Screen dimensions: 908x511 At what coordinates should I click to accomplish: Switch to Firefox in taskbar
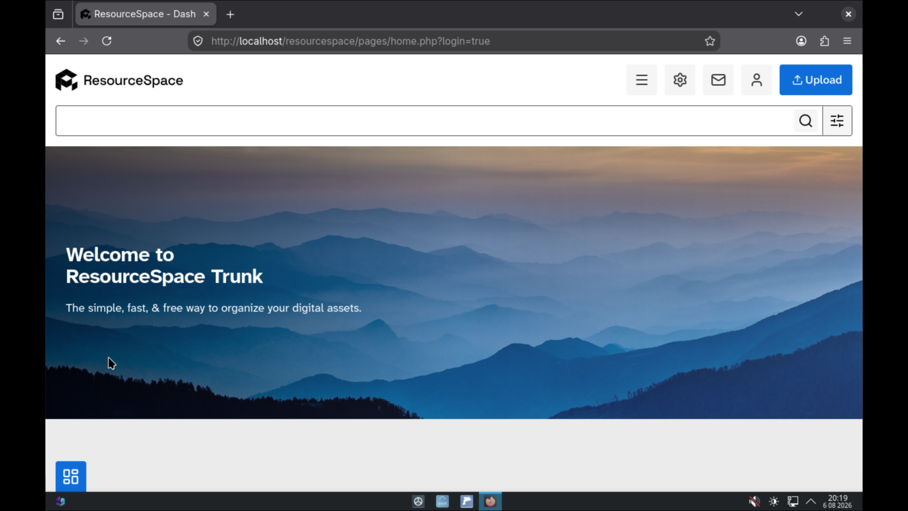[490, 502]
